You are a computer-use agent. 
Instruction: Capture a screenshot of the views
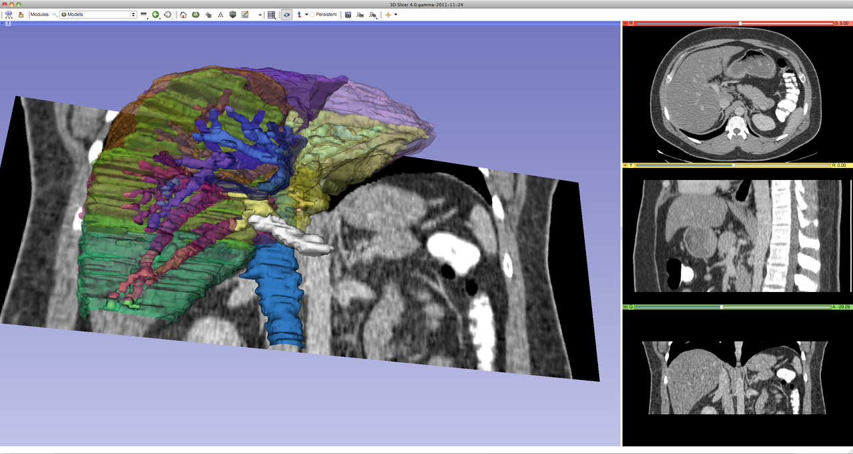pyautogui.click(x=348, y=15)
